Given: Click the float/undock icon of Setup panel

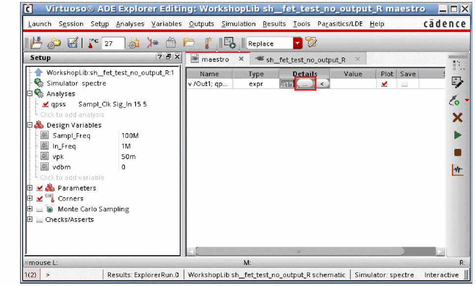Looking at the screenshot, I should (168, 57).
